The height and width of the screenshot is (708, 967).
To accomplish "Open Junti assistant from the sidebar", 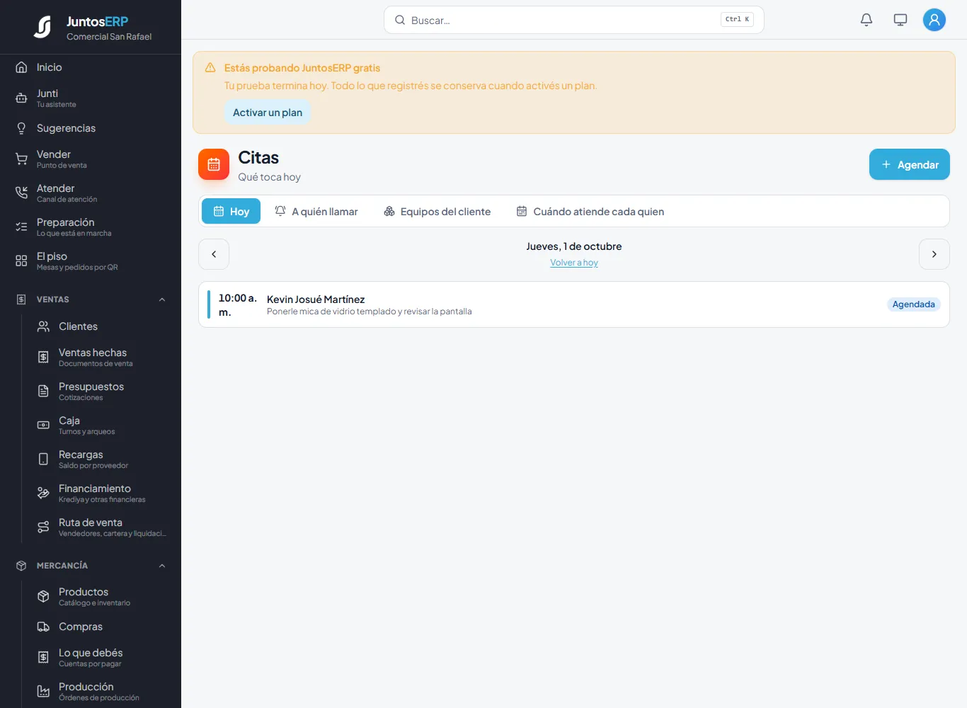I will pyautogui.click(x=91, y=98).
